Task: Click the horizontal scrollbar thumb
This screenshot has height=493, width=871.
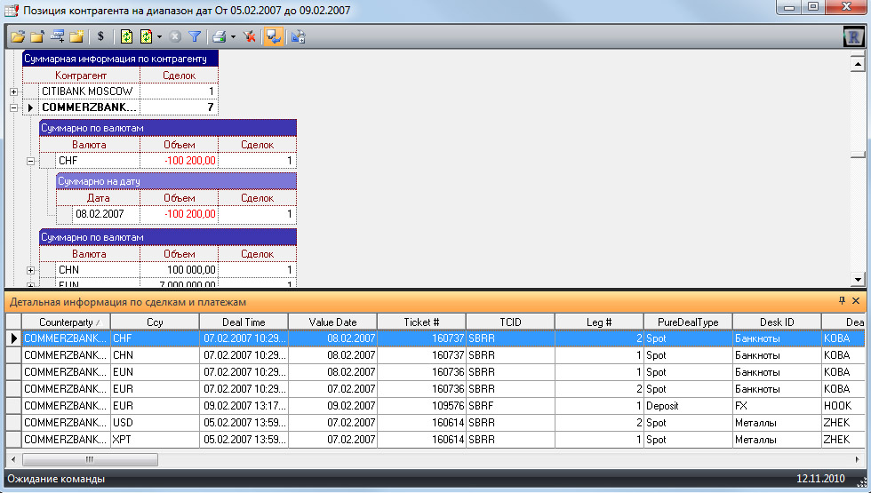Action: pos(90,460)
